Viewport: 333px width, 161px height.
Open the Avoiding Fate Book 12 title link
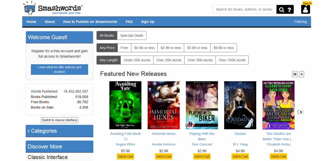pos(125,136)
